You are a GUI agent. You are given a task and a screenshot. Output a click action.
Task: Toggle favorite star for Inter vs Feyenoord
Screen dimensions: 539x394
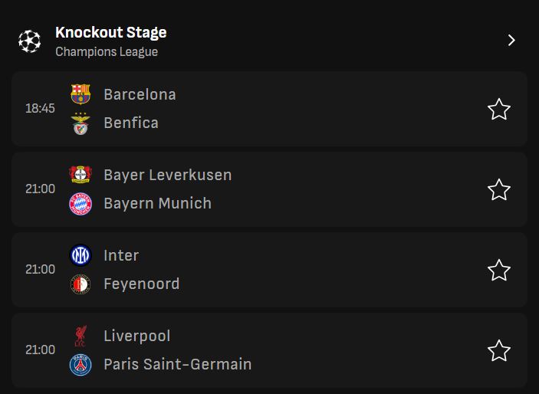[x=499, y=270]
